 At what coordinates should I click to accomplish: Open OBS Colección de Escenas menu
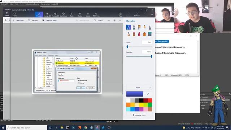[32, 4]
